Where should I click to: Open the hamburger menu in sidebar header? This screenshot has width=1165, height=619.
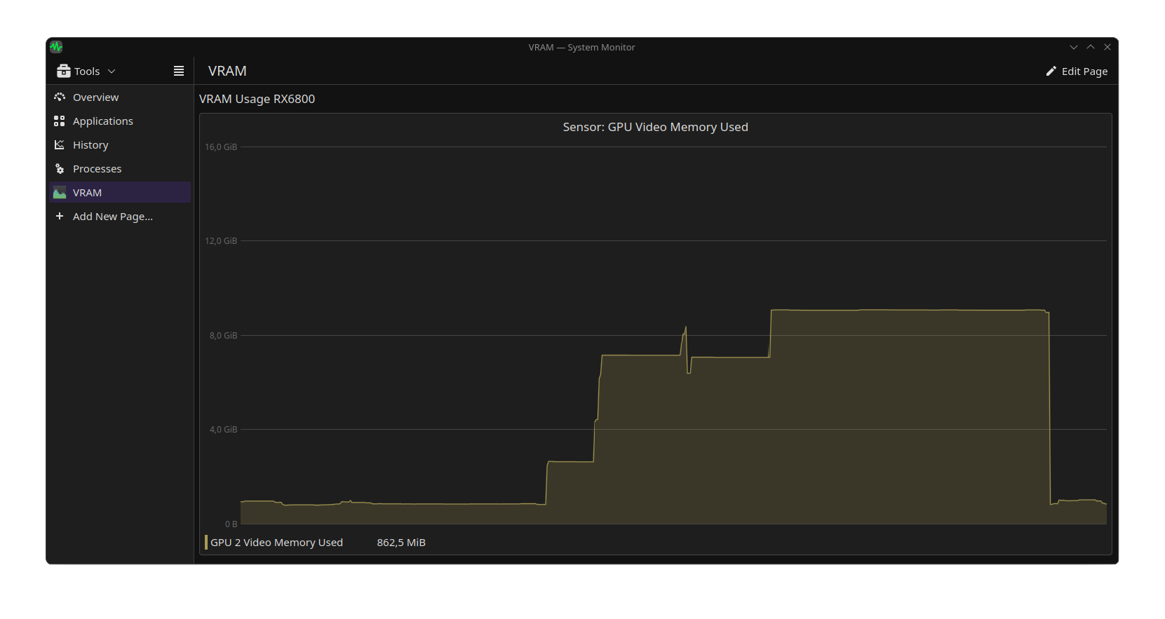179,71
